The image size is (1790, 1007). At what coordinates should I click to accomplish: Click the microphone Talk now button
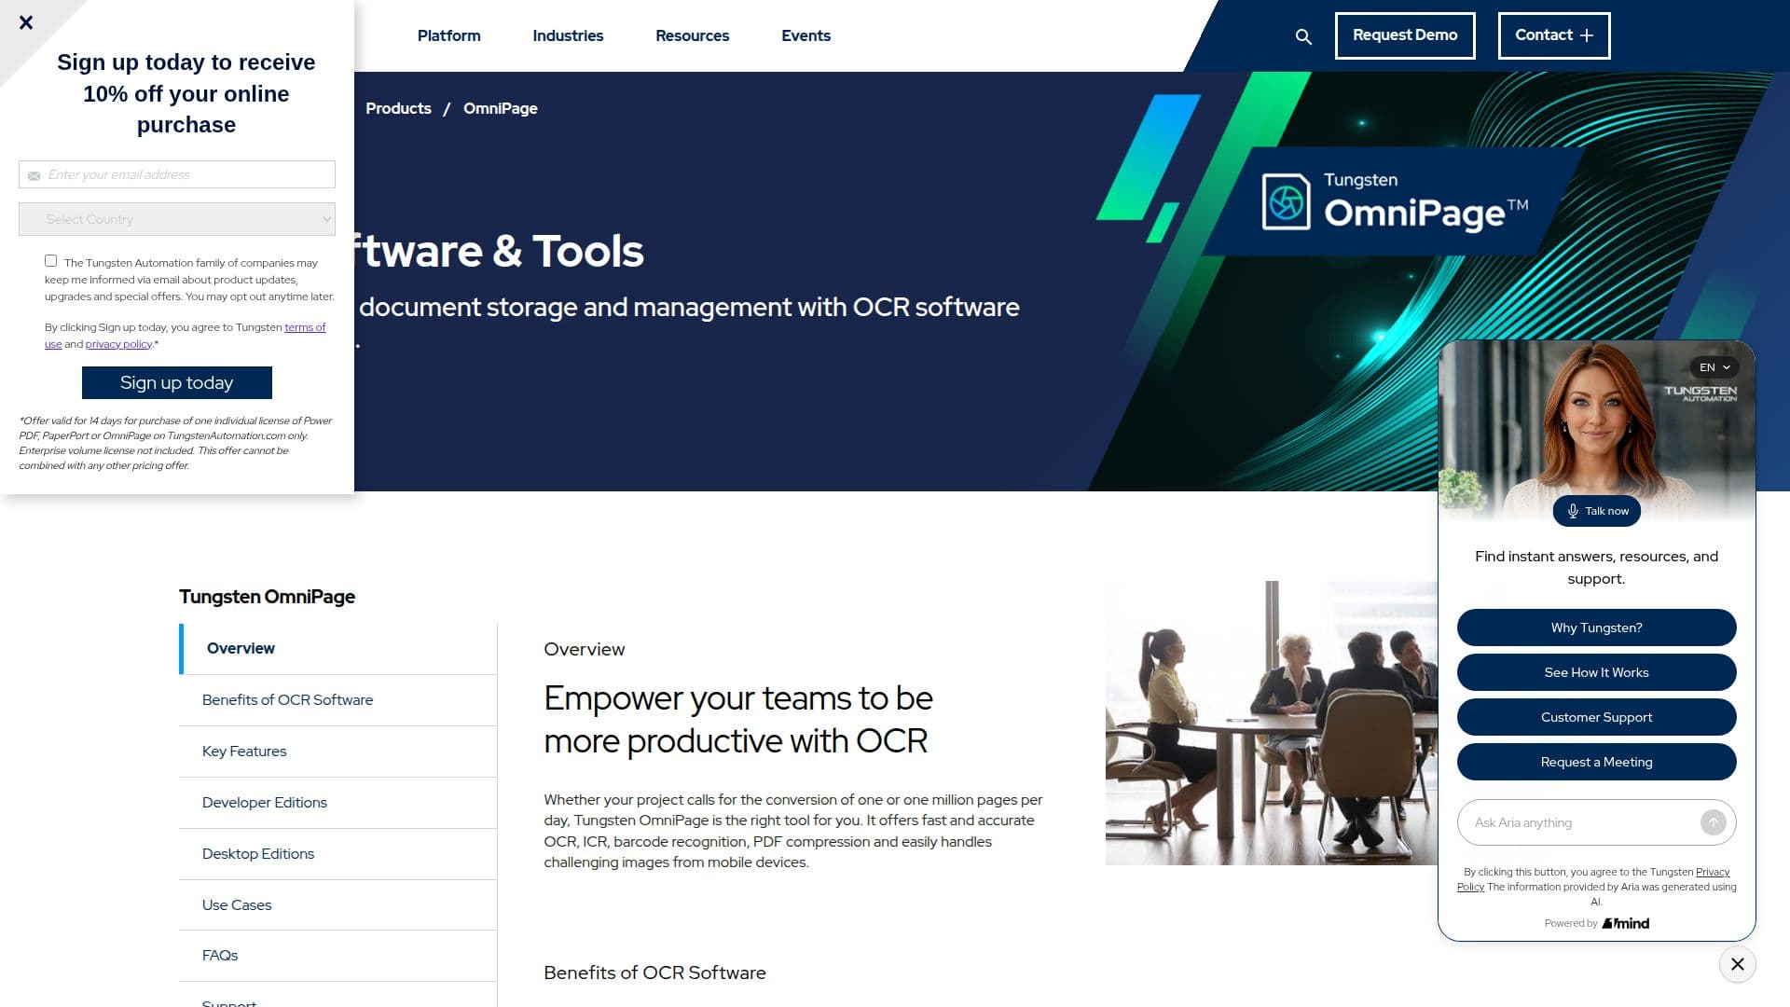pos(1596,511)
